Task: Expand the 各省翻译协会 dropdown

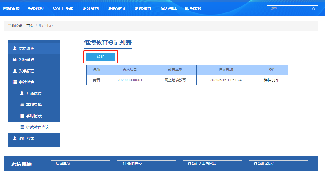Action: (278, 164)
